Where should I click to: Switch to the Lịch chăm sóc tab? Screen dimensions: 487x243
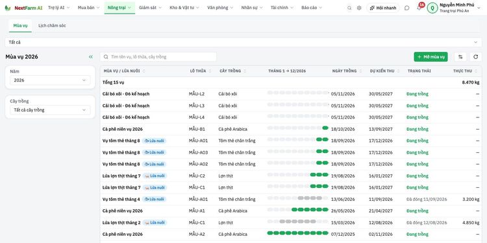pos(52,26)
